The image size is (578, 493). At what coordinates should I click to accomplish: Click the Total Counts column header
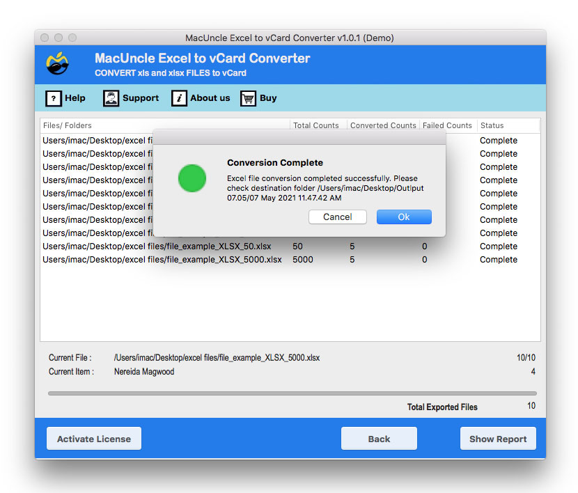(318, 125)
